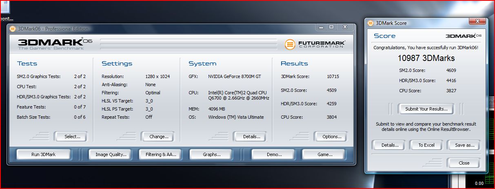Click the Tests section heading
The image size is (495, 189).
27,63
